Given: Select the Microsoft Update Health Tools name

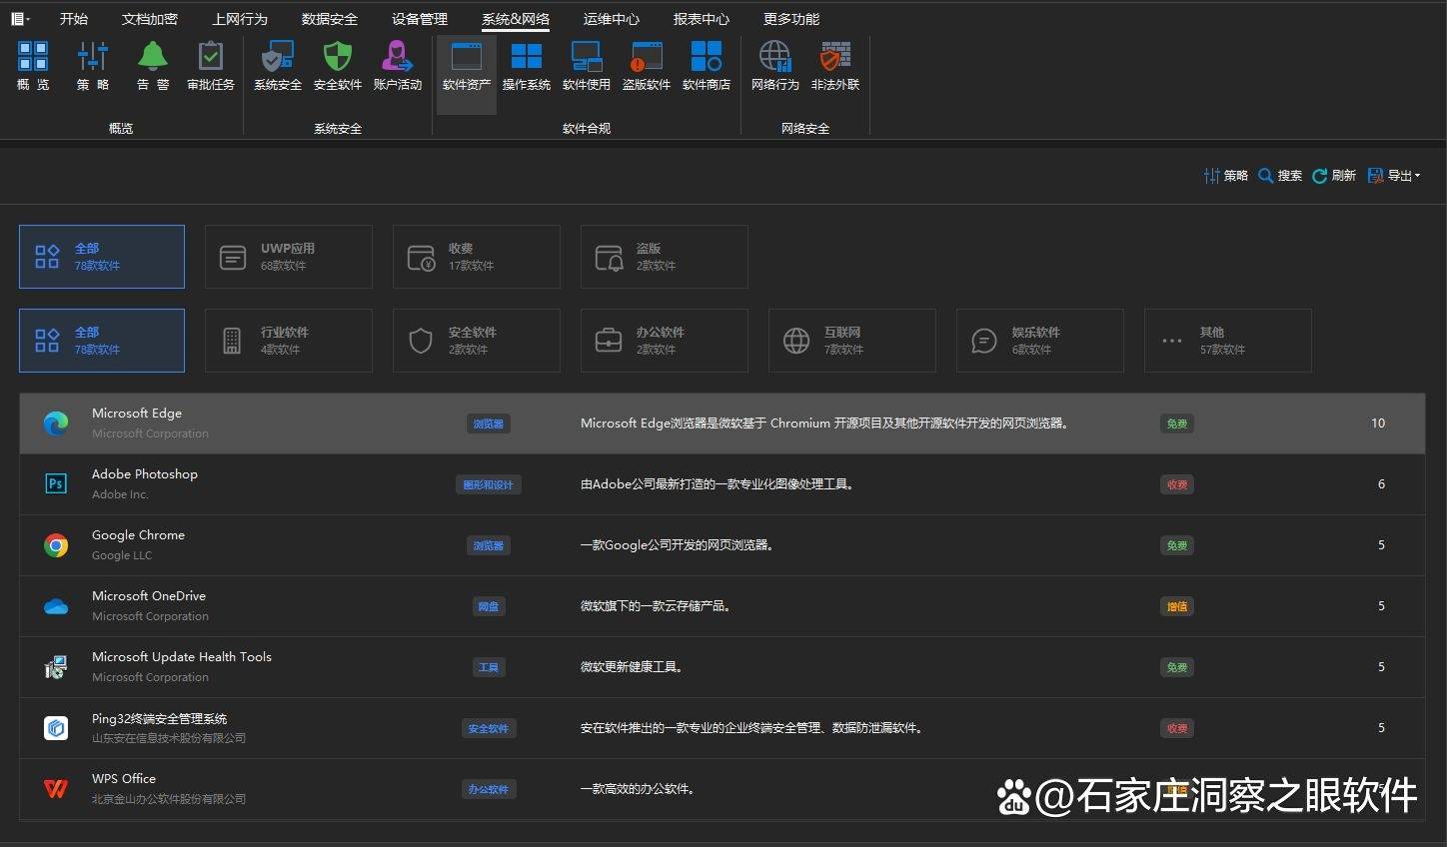Looking at the screenshot, I should click(182, 657).
